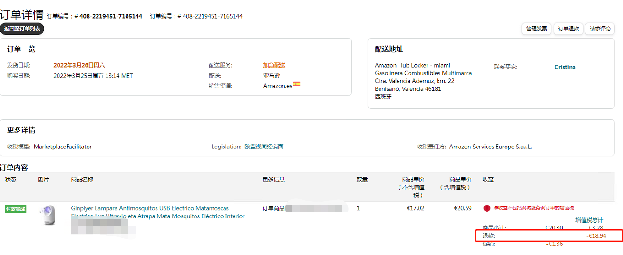The height and width of the screenshot is (255, 623).
Task: Click the green 付款完成 status badge
Action: 15,209
